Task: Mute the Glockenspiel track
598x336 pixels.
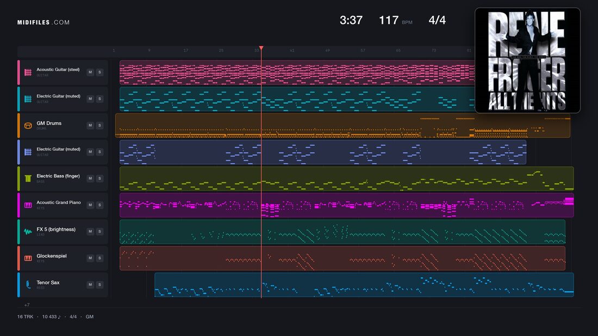Action: 90,258
